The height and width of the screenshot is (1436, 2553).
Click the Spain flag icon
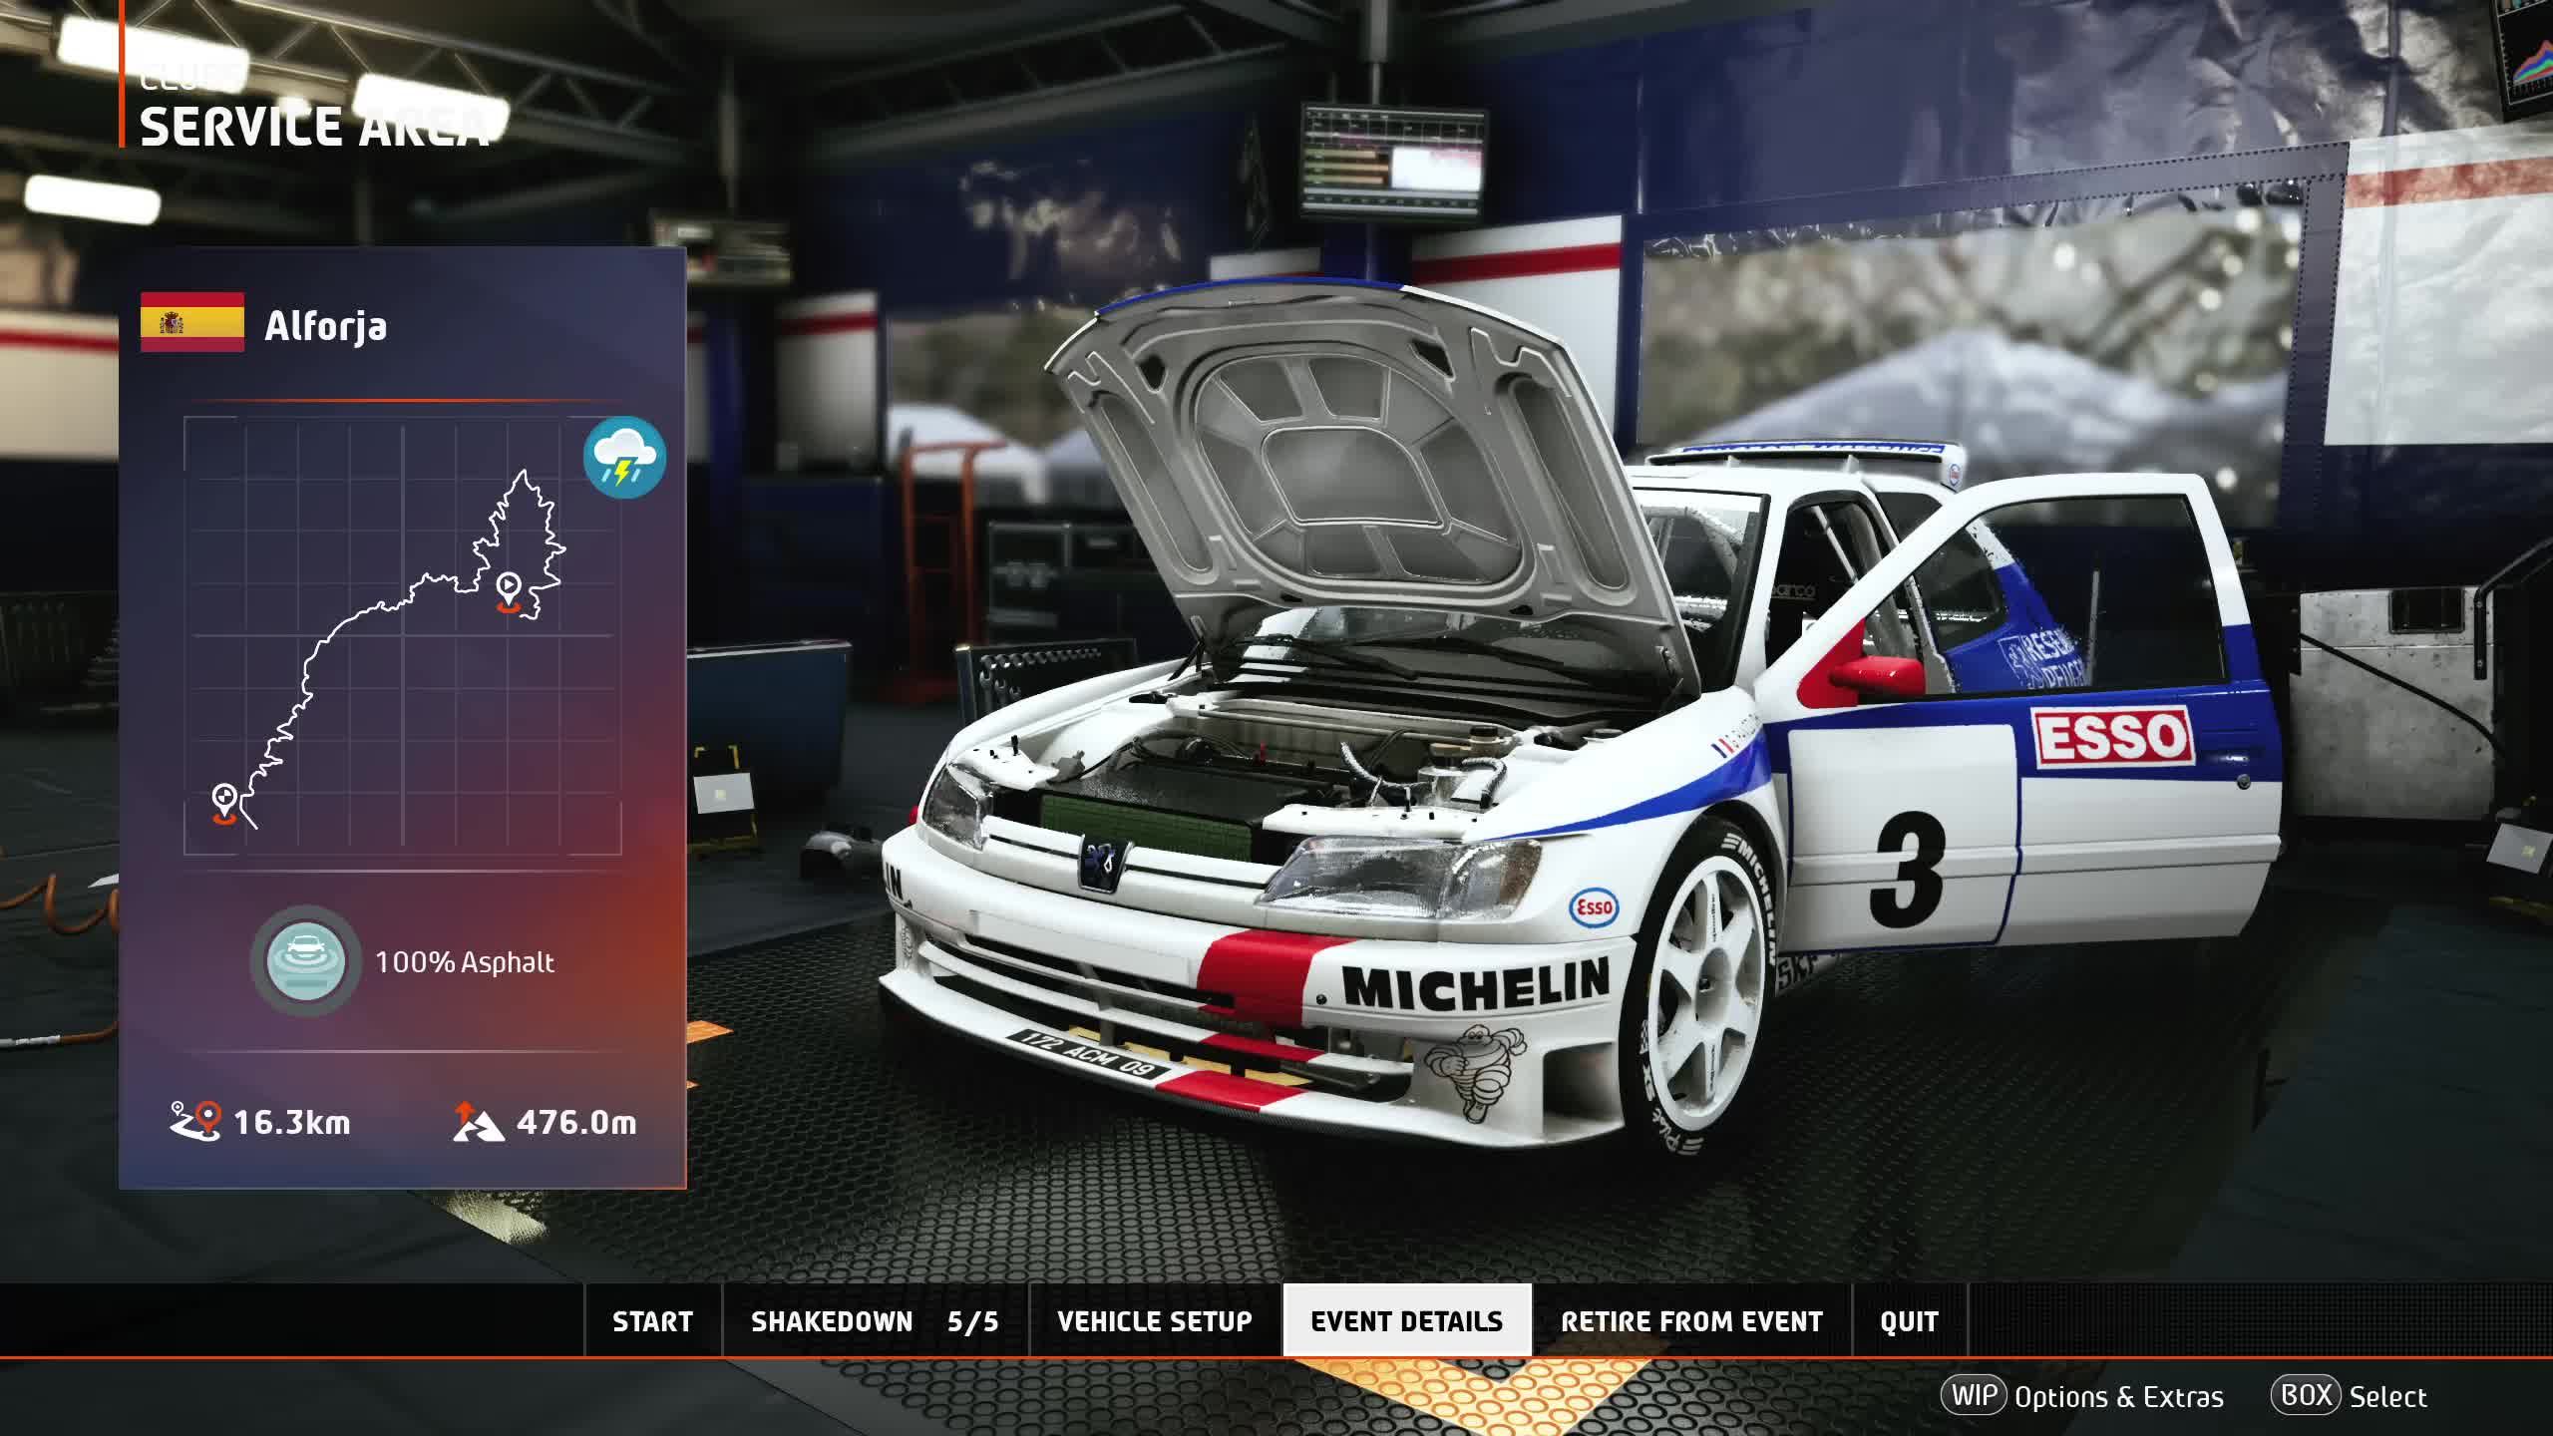tap(192, 322)
